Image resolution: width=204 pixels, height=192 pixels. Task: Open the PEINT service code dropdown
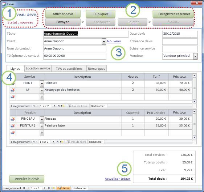tap(42, 84)
